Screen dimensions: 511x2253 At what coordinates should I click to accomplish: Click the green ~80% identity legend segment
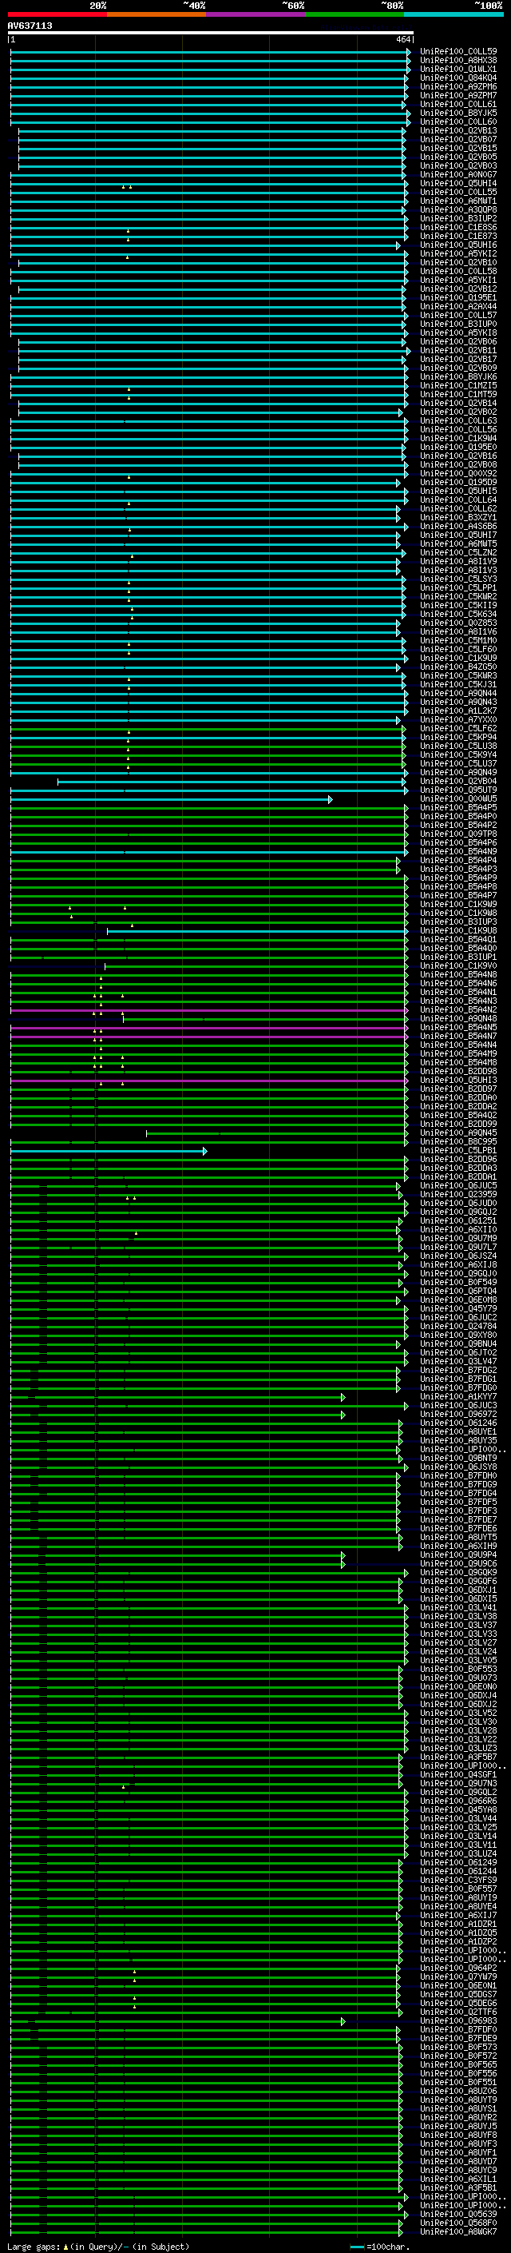[x=355, y=14]
